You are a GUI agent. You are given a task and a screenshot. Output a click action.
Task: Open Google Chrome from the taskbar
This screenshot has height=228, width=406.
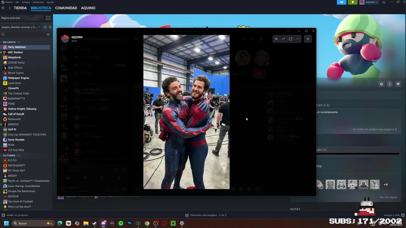(x=147, y=223)
